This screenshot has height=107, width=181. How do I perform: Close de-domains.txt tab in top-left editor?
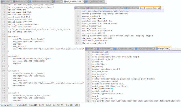pos(27,1)
